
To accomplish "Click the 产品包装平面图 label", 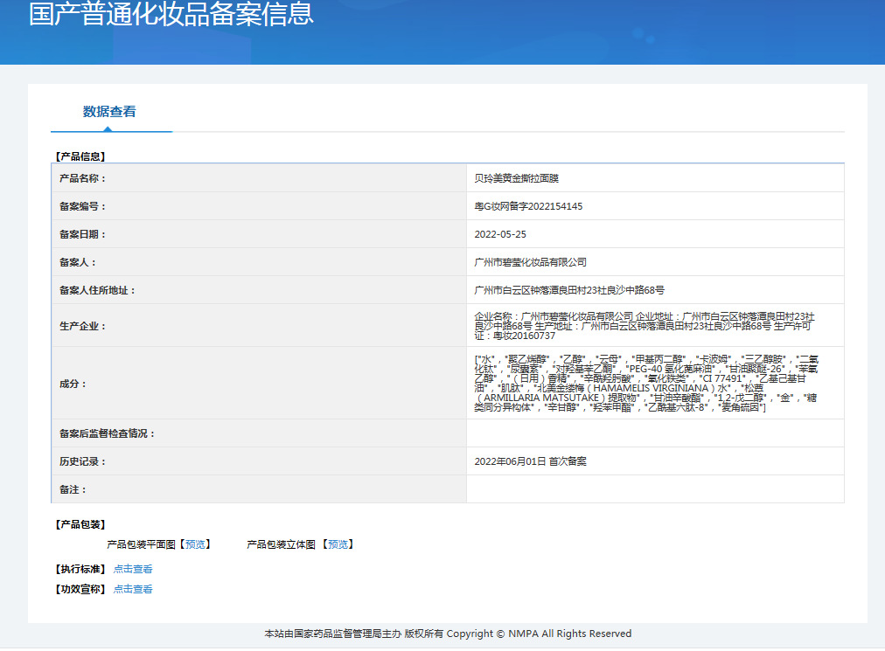I will coord(141,544).
